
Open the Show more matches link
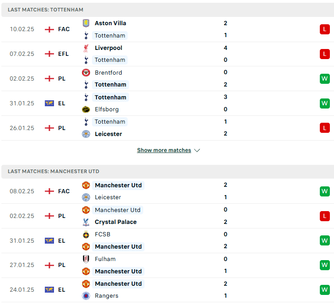[164, 150]
